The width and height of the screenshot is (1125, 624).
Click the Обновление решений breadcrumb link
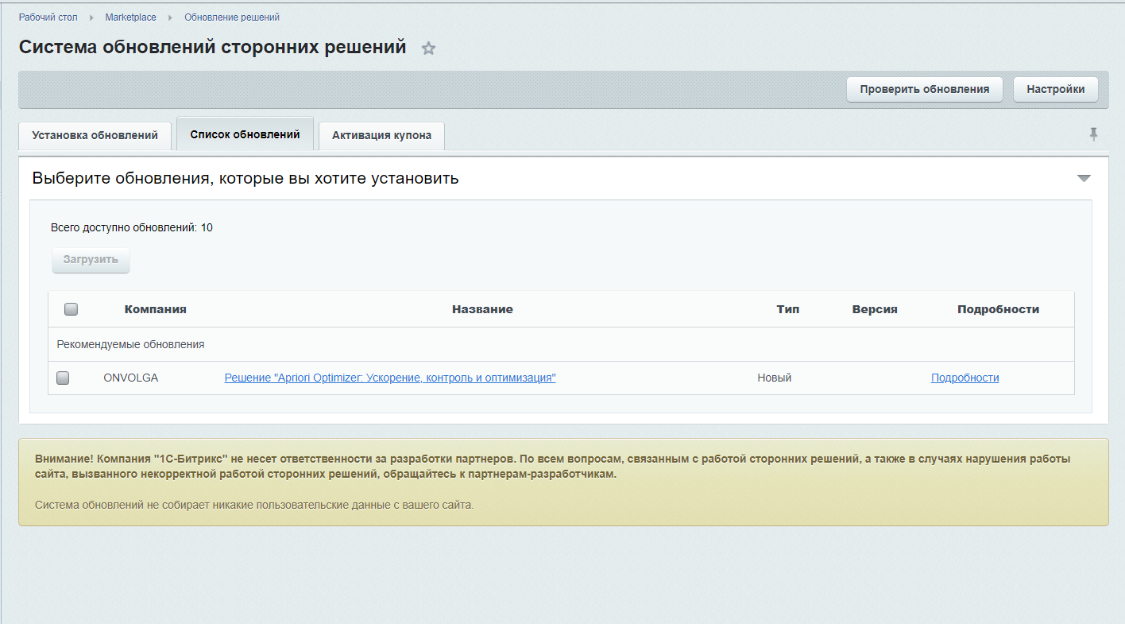click(x=232, y=17)
